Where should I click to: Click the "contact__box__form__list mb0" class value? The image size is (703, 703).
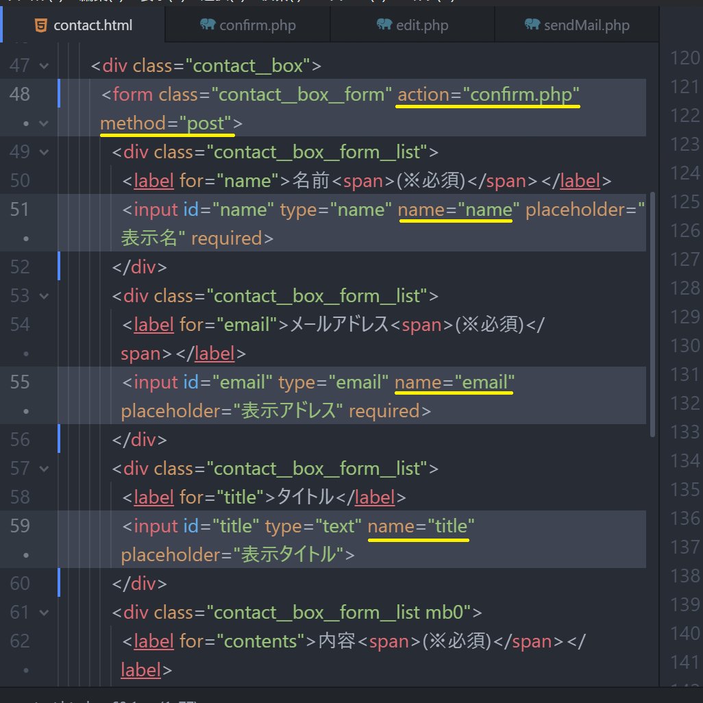339,613
